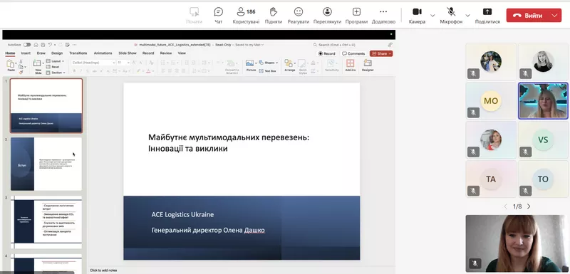
Task: Open the Section dropdown
Action: click(x=56, y=73)
